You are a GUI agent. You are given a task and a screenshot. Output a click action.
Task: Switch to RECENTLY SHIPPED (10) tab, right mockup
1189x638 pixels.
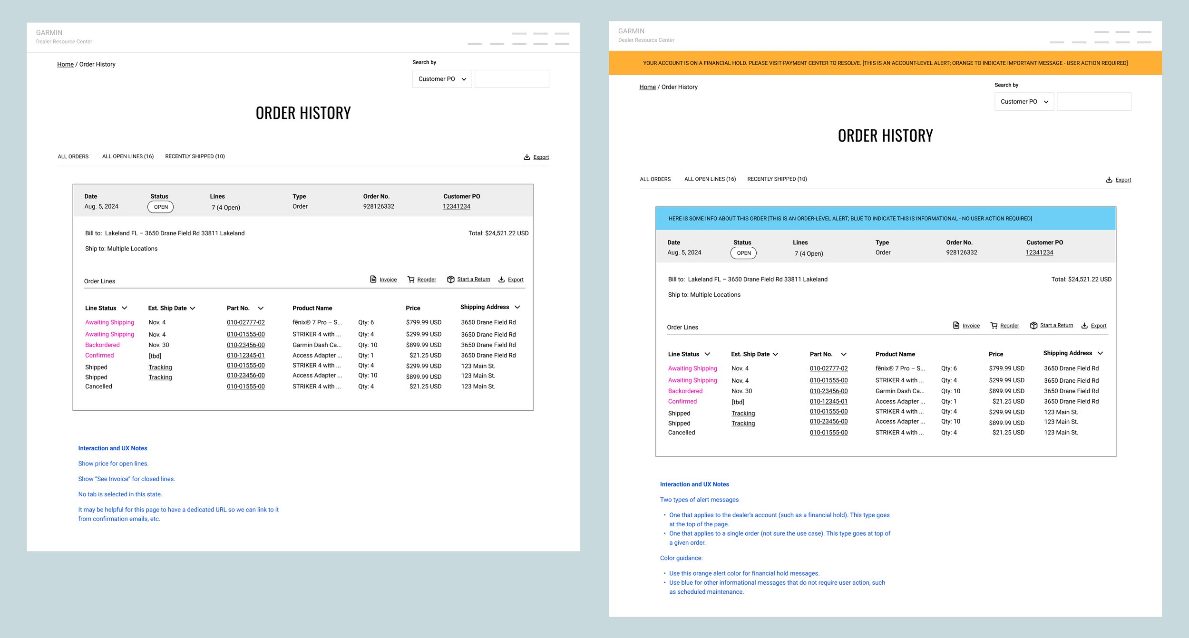[x=777, y=179]
